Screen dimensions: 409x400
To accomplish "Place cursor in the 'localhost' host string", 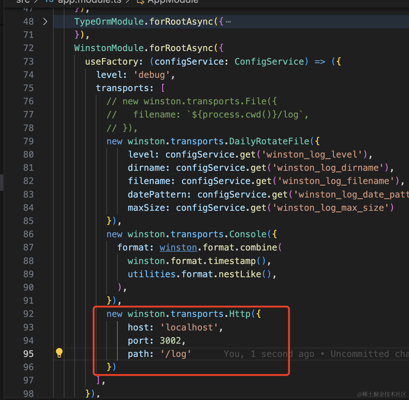I will click(189, 327).
